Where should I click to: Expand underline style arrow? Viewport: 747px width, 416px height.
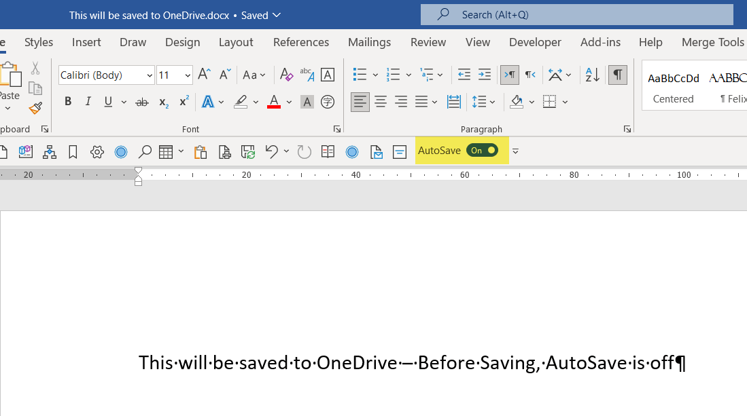(x=124, y=102)
